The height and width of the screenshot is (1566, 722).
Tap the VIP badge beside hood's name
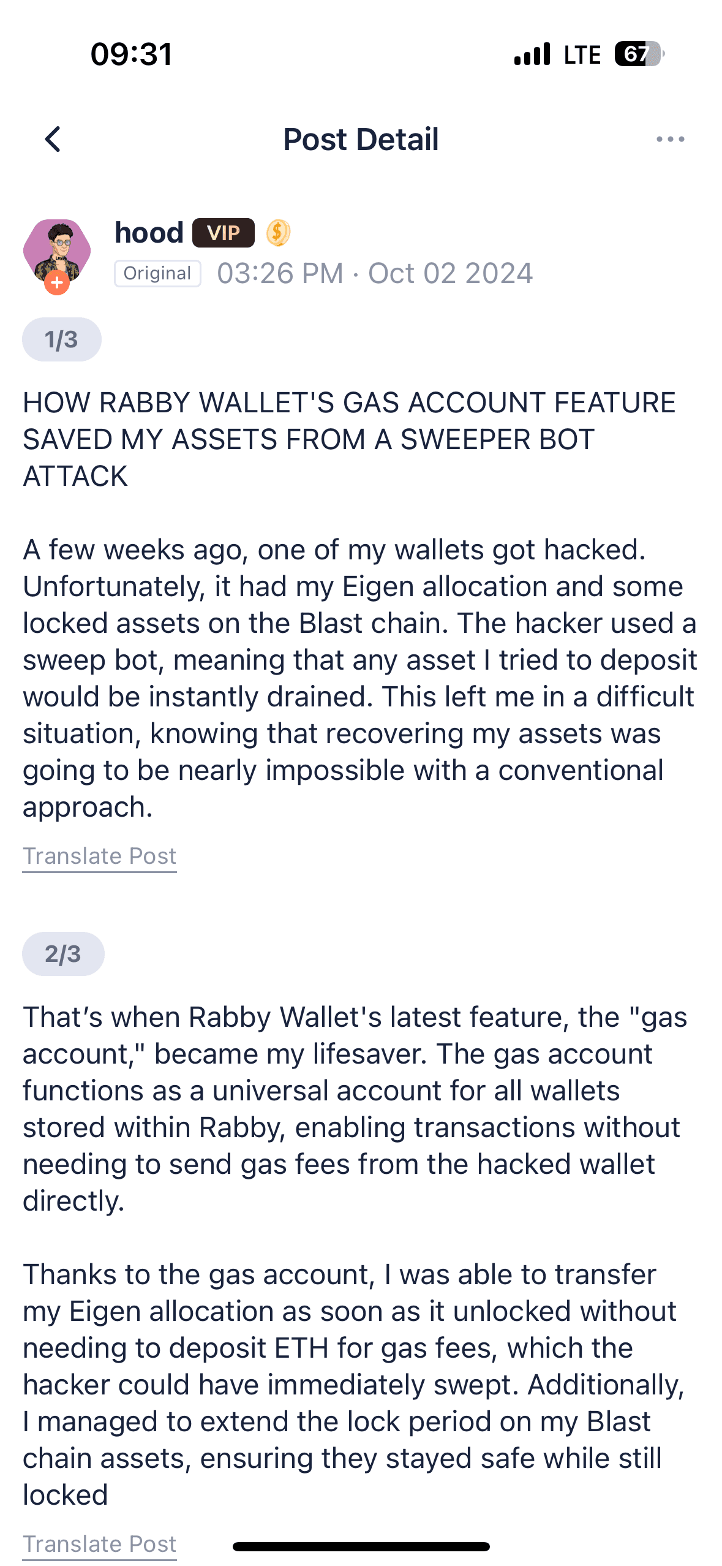click(224, 232)
